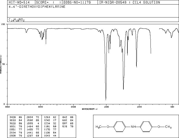
Task: Click the 1000 wavenumber axis label
Action: (x=139, y=107)
